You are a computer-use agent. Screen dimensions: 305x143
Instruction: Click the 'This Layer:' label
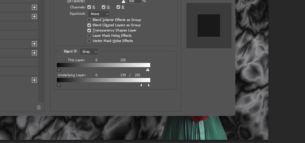[76, 60]
